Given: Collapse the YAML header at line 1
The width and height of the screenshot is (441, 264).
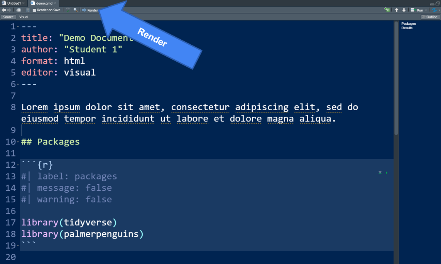Looking at the screenshot, I should click(18, 27).
